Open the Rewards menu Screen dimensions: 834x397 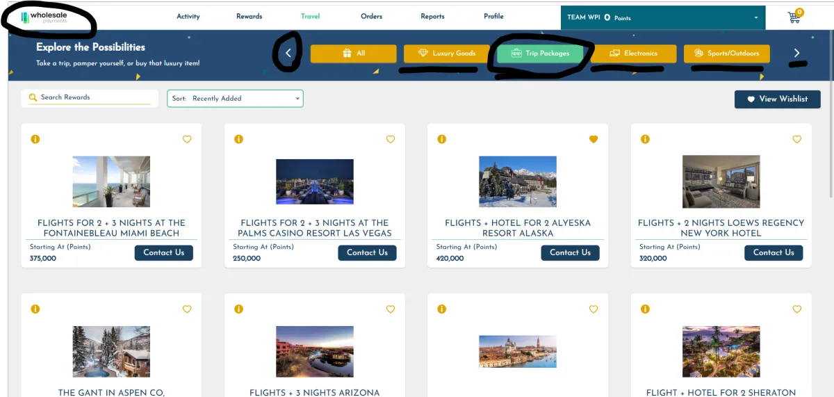pyautogui.click(x=249, y=17)
